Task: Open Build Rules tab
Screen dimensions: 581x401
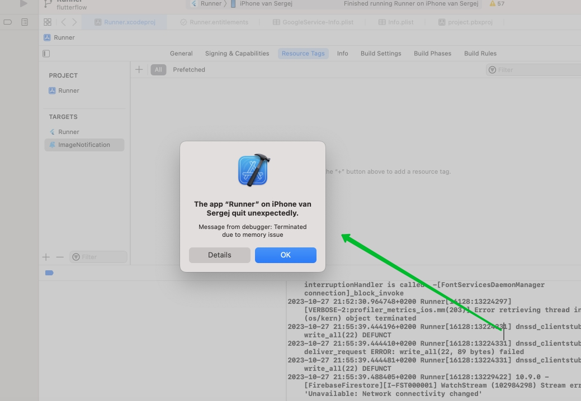Action: 480,54
